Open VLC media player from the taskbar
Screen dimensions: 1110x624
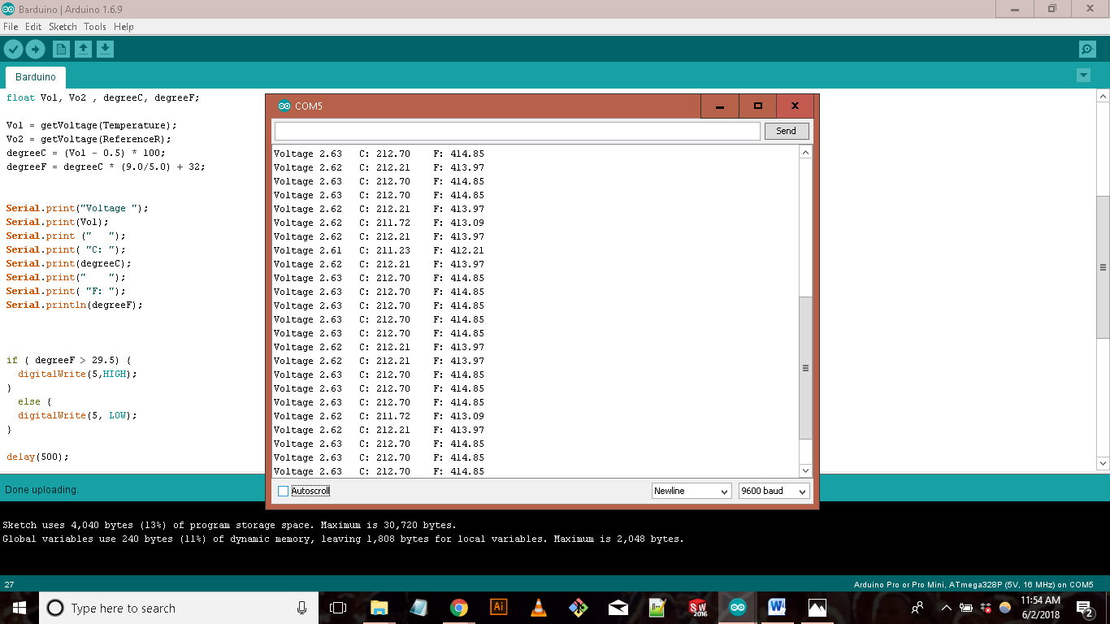point(538,608)
